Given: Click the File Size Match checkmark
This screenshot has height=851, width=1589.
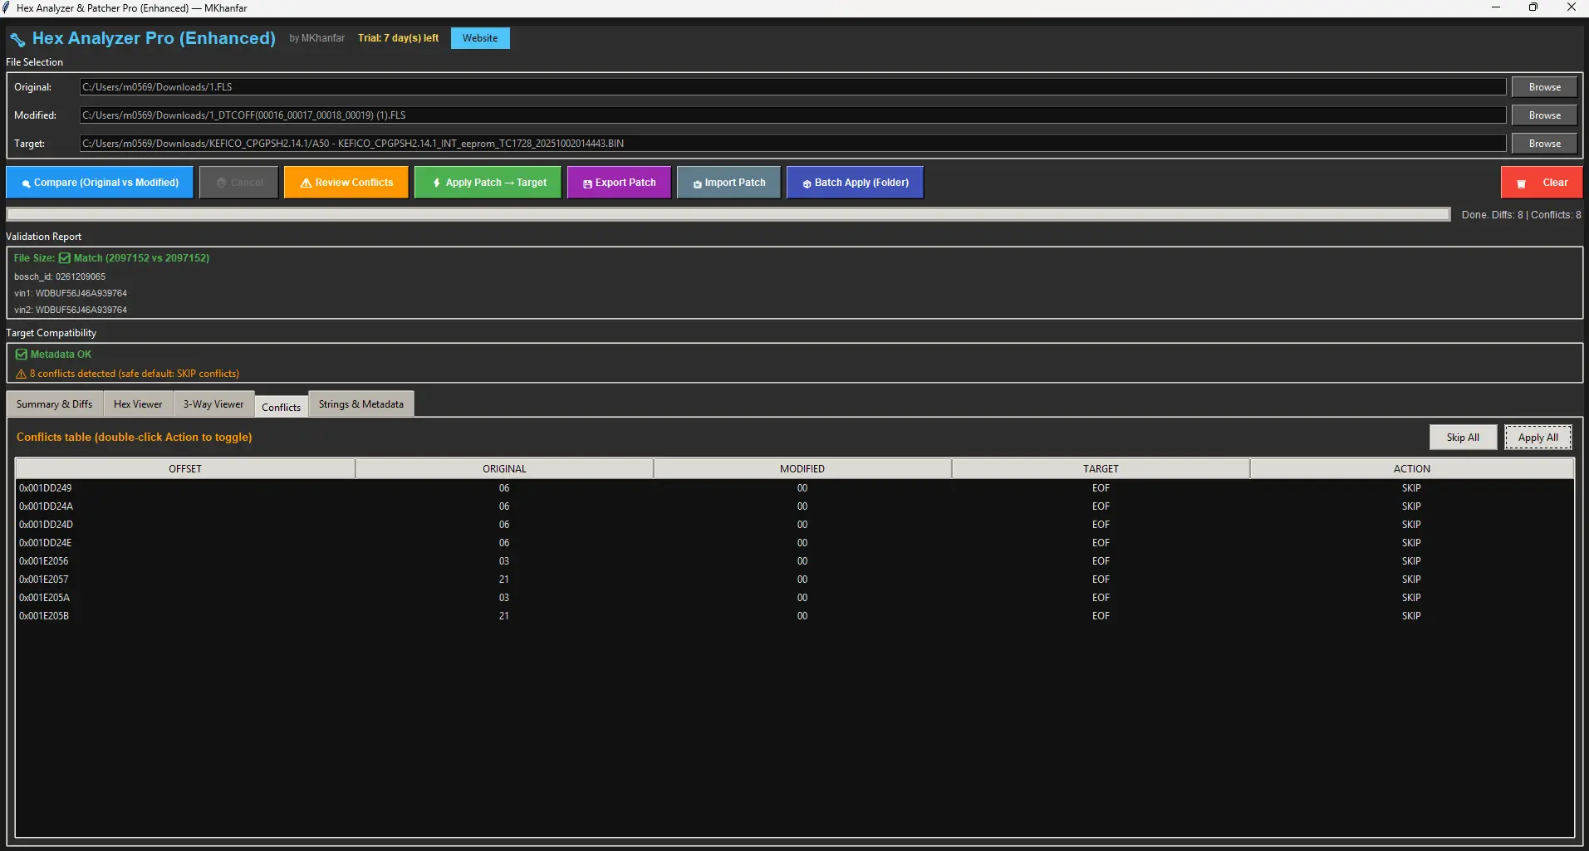Looking at the screenshot, I should pos(63,257).
